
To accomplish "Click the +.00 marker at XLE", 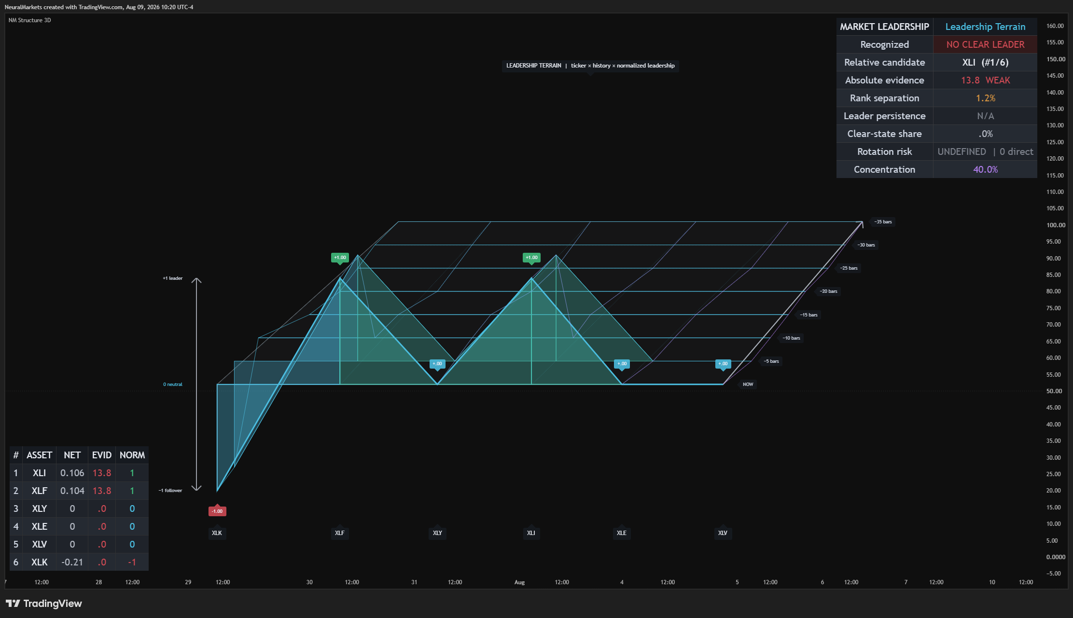I will (622, 364).
